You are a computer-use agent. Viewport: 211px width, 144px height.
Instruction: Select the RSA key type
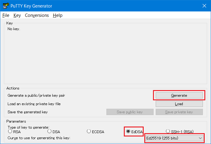(10, 131)
